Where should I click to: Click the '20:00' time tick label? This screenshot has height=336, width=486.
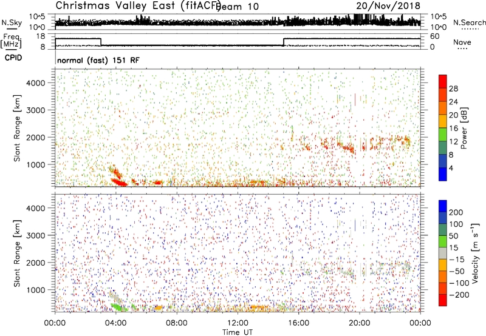360,323
